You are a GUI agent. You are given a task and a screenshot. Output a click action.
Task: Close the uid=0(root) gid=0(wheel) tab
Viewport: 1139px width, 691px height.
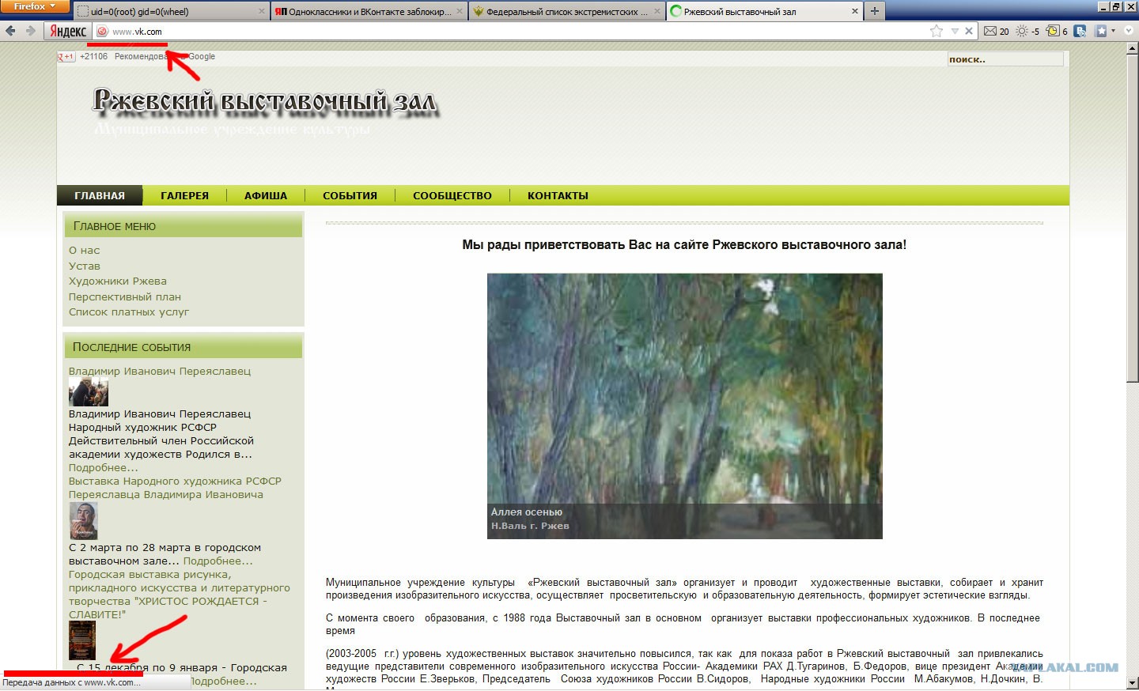click(x=262, y=12)
